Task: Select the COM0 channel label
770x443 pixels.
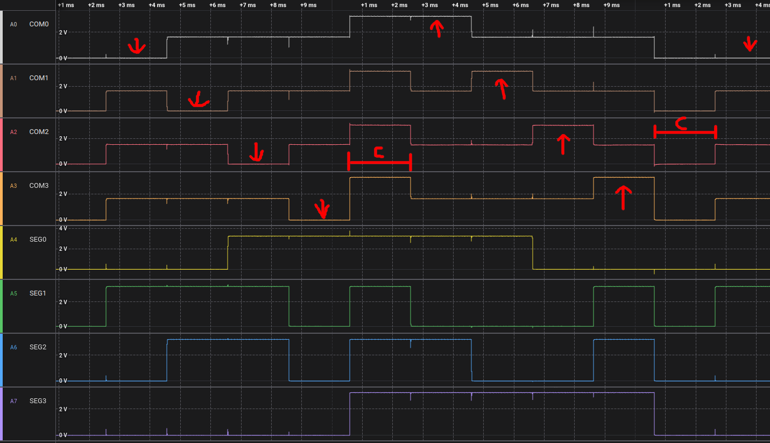Action: coord(39,24)
